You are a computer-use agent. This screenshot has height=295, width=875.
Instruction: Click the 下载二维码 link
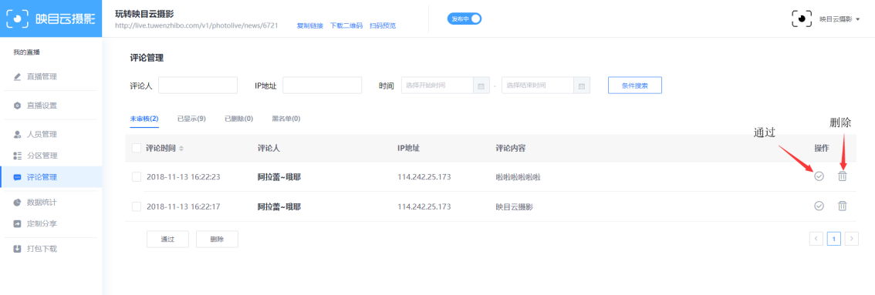(346, 25)
